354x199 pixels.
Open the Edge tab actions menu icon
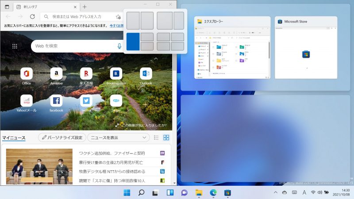(x=7, y=7)
